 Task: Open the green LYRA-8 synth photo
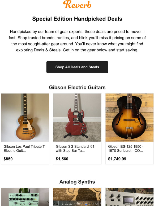[x=25, y=197]
